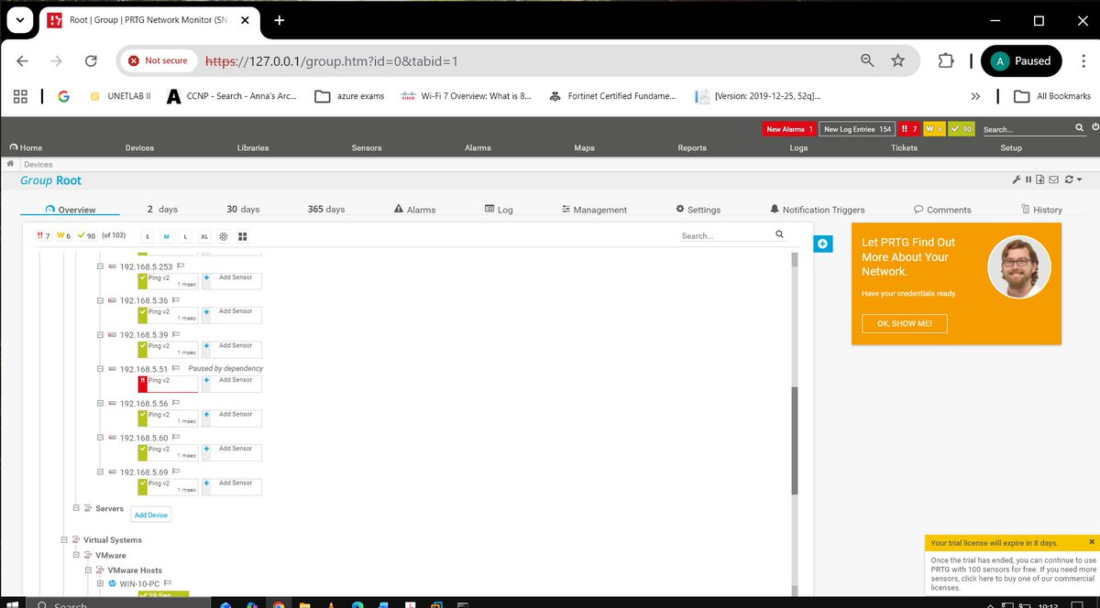
Task: Open the Devices menu
Action: (139, 147)
